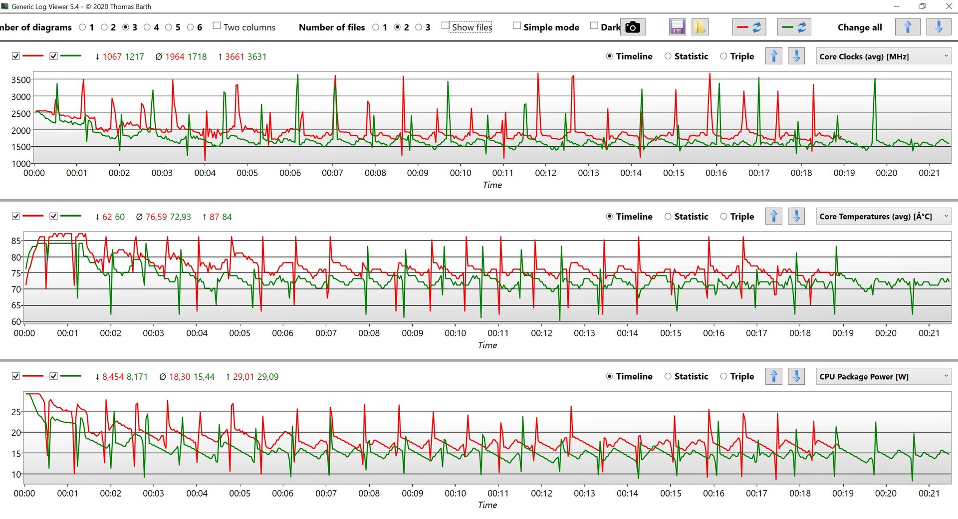Switch Core Temperatures diagram to Triple view
This screenshot has height=519, width=958.
pos(723,217)
